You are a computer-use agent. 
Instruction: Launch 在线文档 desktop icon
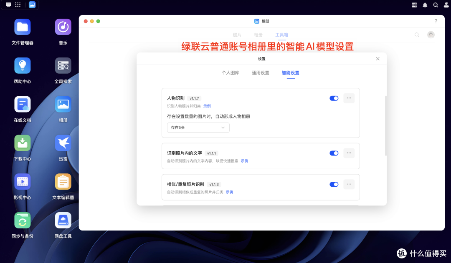point(23,105)
